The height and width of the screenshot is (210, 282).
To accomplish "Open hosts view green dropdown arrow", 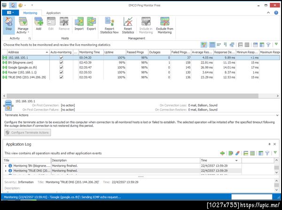I will [x=276, y=44].
